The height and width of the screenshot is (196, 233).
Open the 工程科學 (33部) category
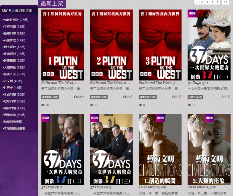14,27
